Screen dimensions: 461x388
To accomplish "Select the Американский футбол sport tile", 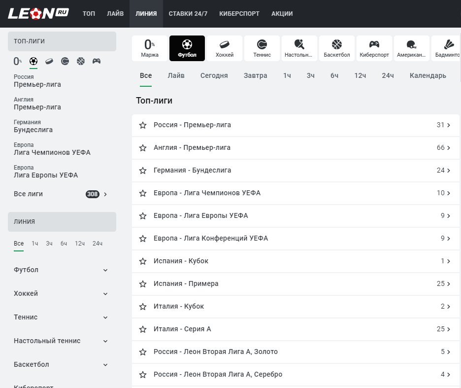I will [412, 48].
